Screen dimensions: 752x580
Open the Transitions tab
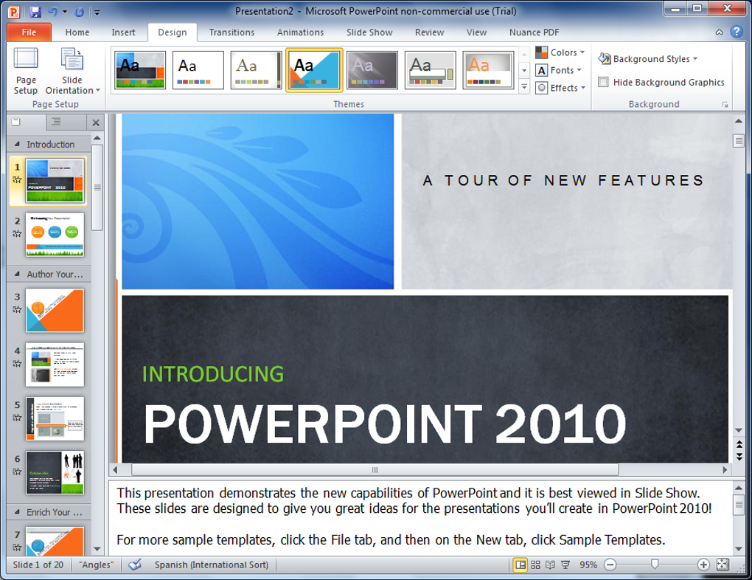tap(231, 32)
